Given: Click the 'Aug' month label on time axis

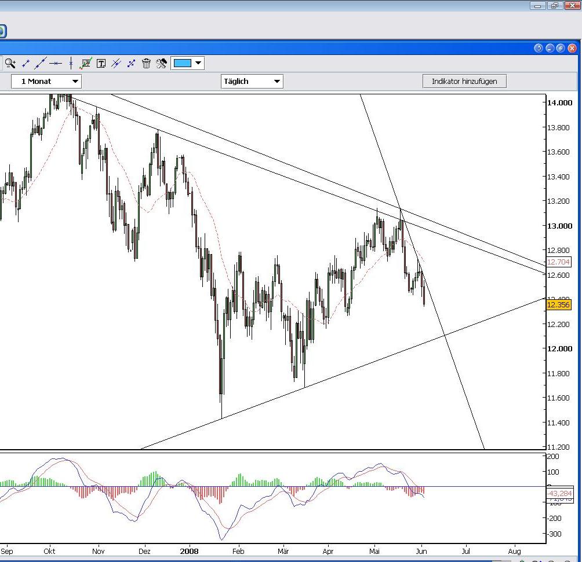Looking at the screenshot, I should tap(514, 551).
